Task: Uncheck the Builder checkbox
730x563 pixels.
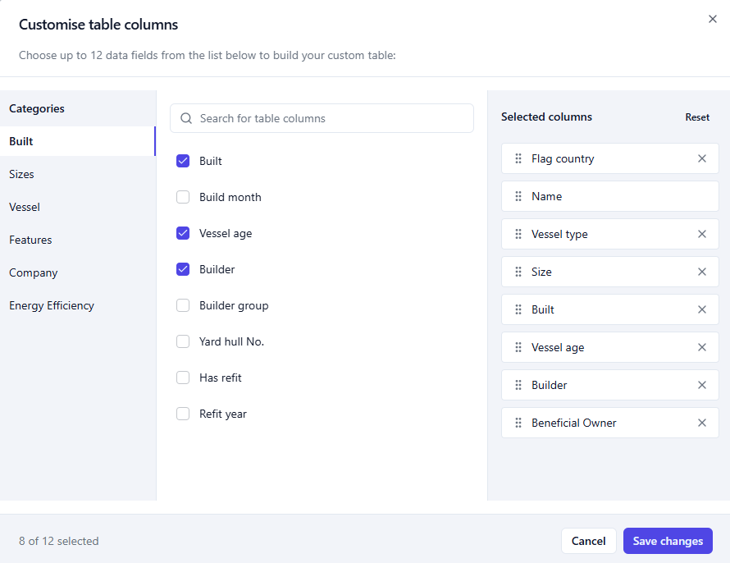Action: [183, 270]
